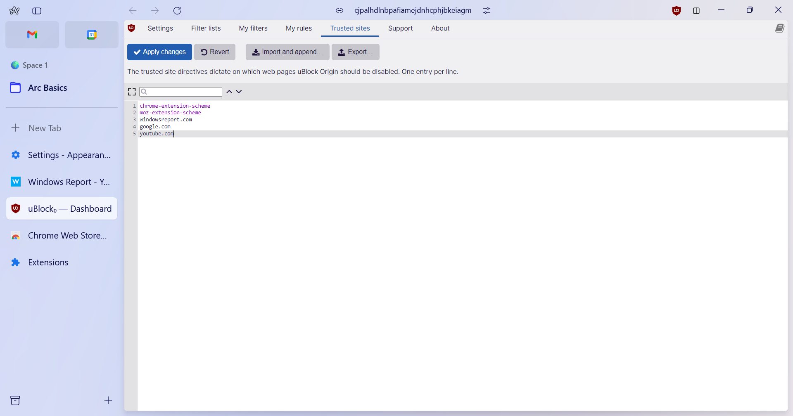Jump to next search match arrow
Screen dimensions: 793x416
click(x=239, y=92)
